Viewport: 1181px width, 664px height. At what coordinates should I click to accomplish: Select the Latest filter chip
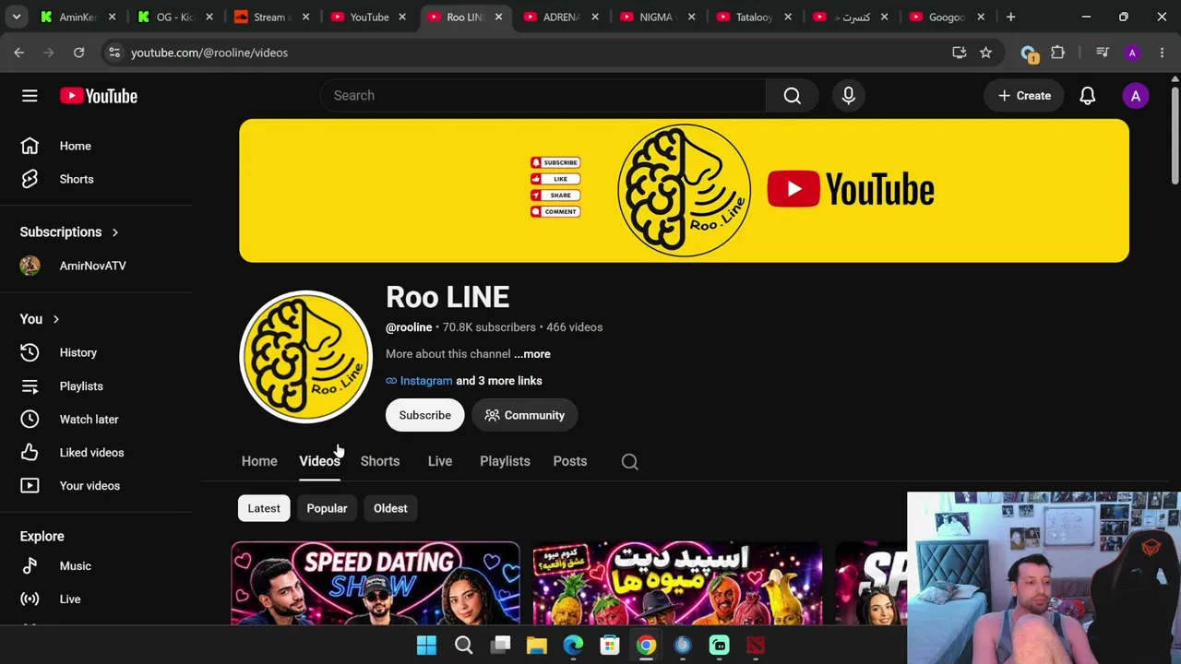(264, 508)
